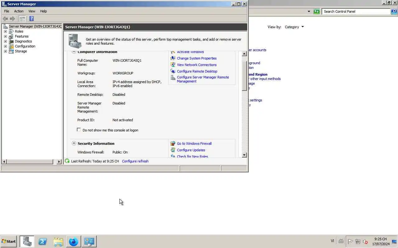Click tree pane horizontal scrollbar left arrow
The height and width of the screenshot is (248, 398).
[4, 162]
